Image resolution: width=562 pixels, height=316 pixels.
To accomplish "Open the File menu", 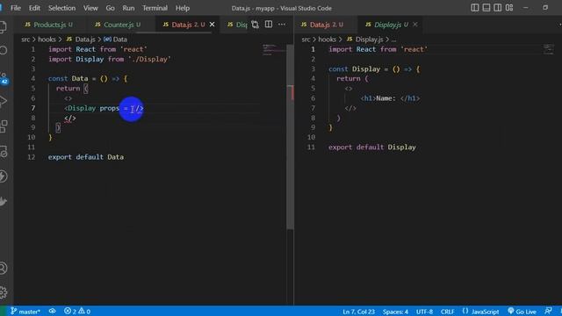I will [x=16, y=8].
